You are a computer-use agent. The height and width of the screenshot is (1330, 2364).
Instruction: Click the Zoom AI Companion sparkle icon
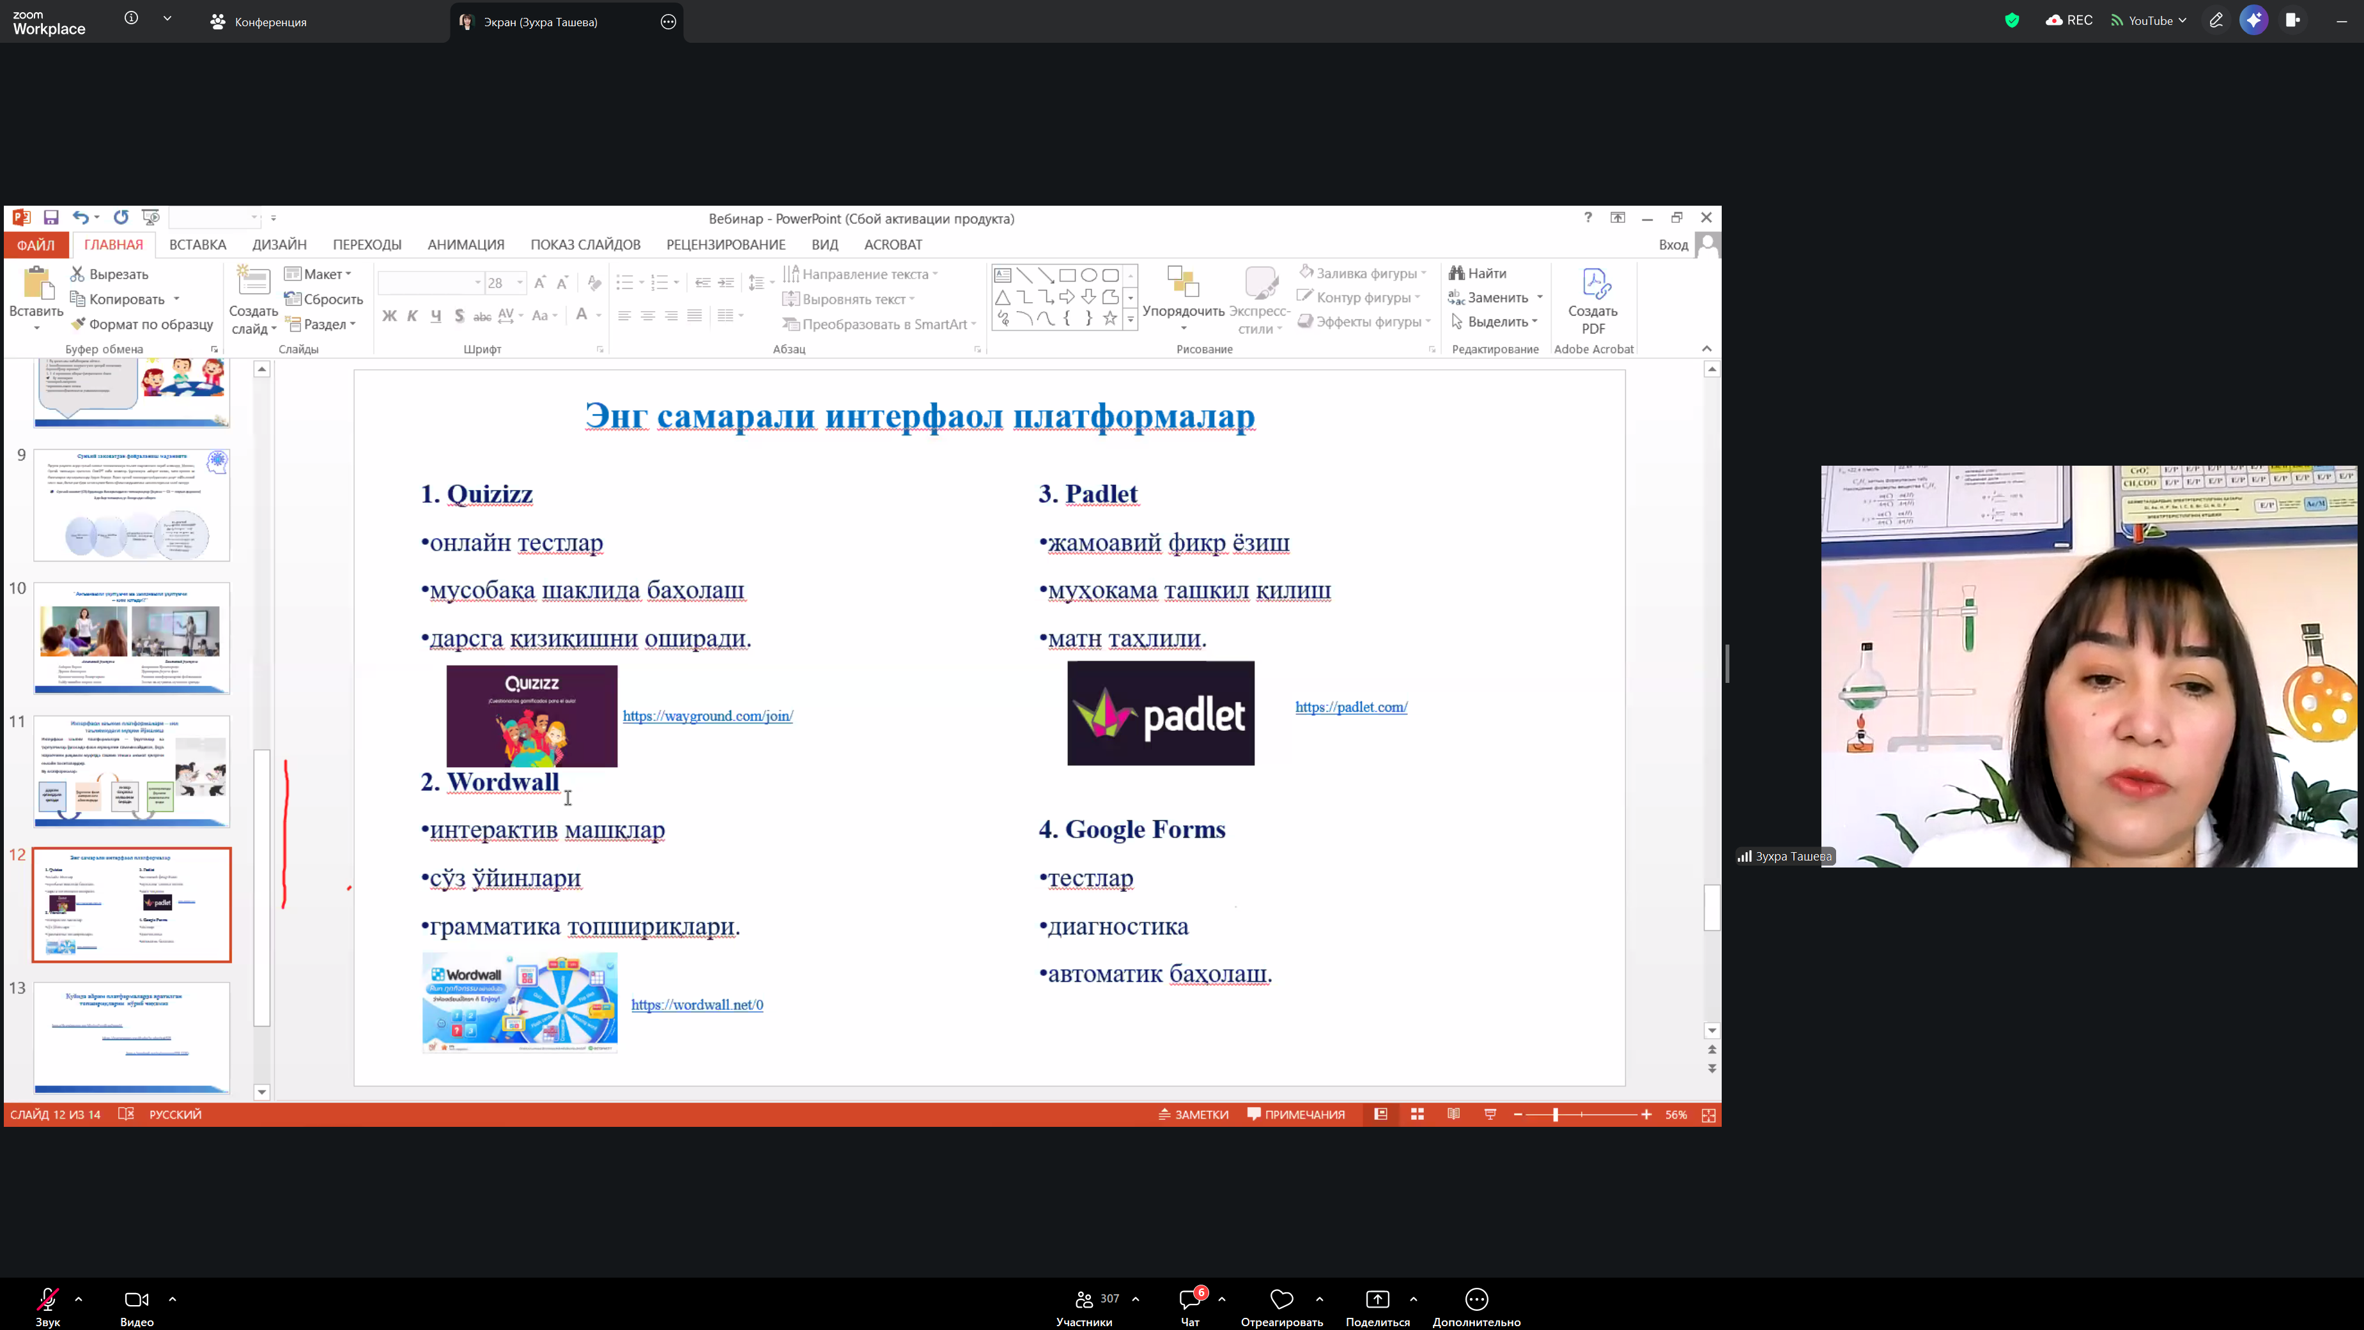point(2254,20)
